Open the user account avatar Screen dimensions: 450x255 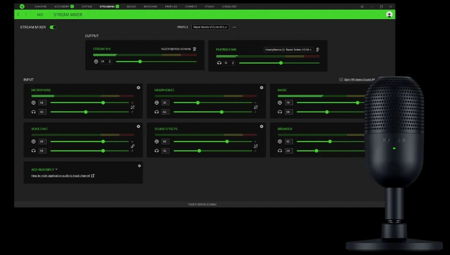pyautogui.click(x=389, y=15)
